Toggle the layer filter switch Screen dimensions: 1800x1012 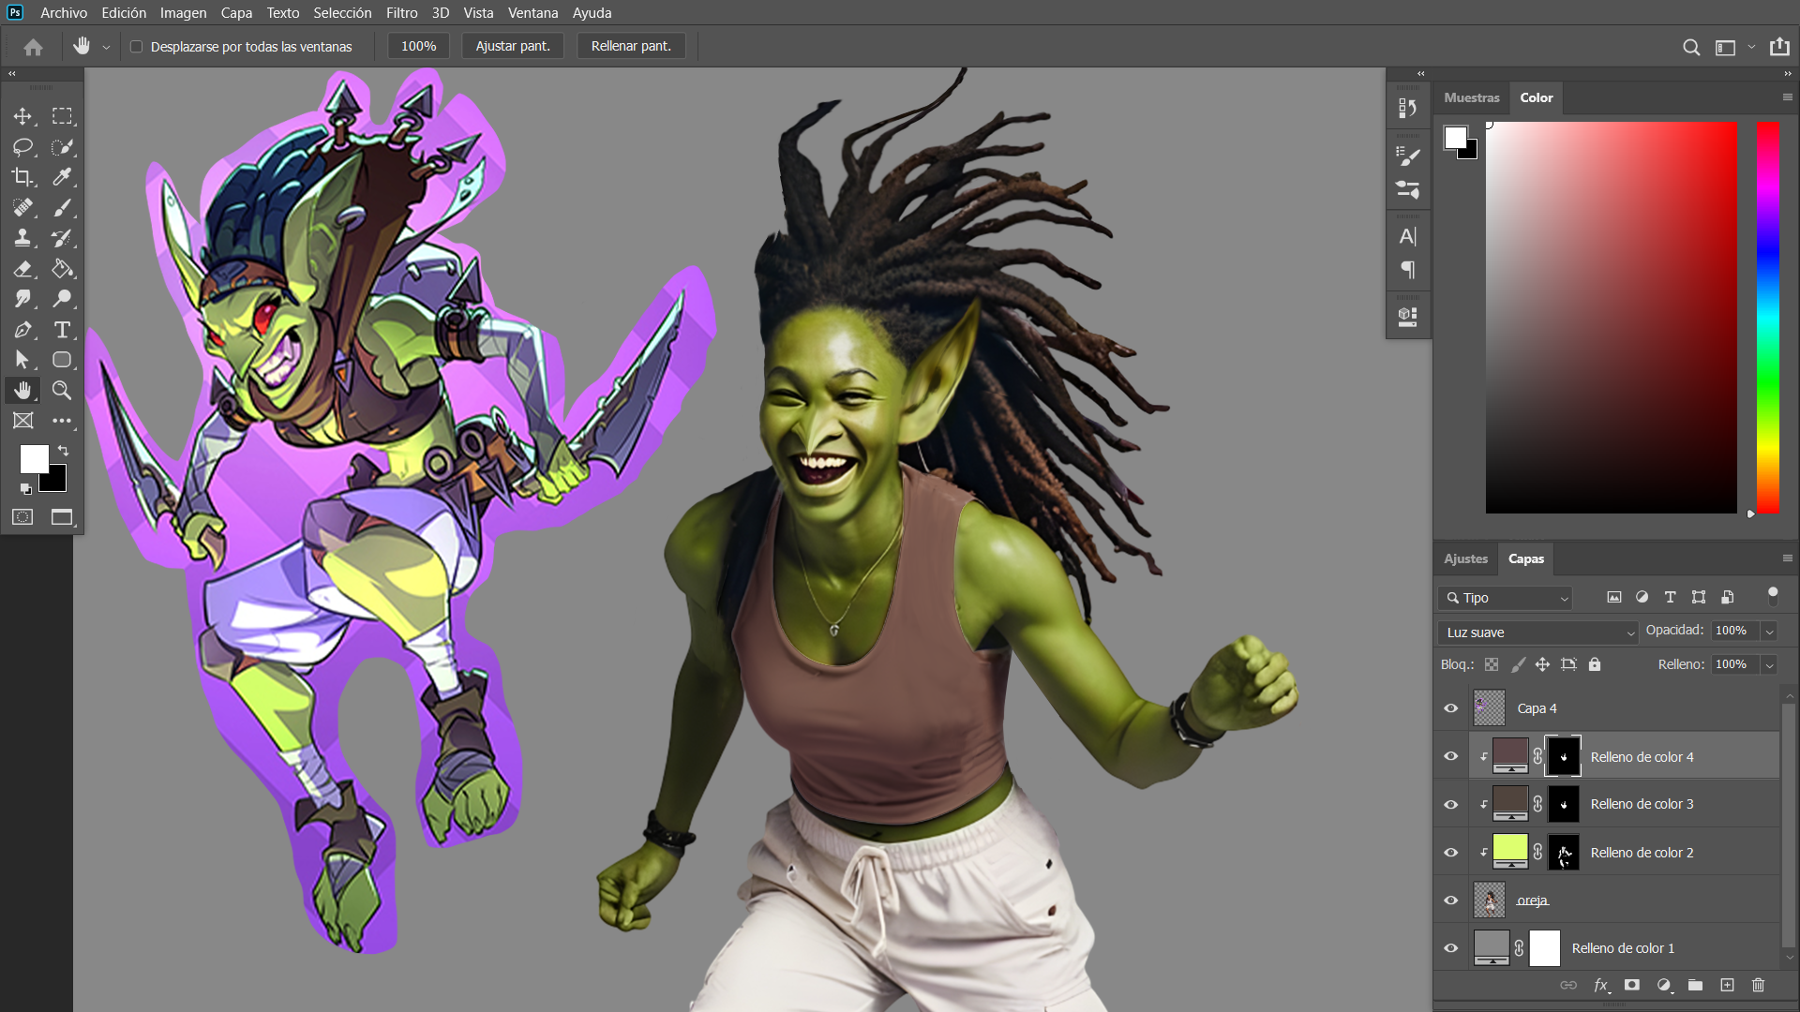click(x=1772, y=596)
